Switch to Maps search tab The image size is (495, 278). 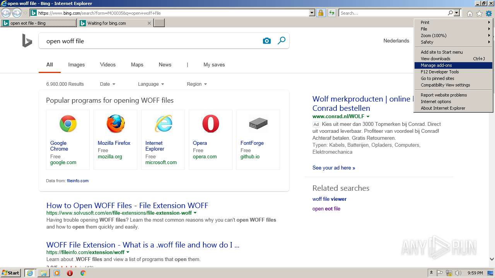(x=137, y=65)
